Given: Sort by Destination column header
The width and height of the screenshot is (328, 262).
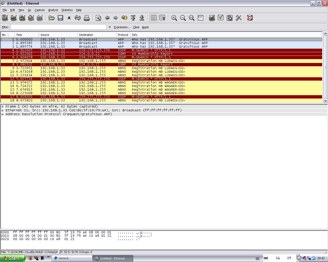Looking at the screenshot, I should 97,35.
